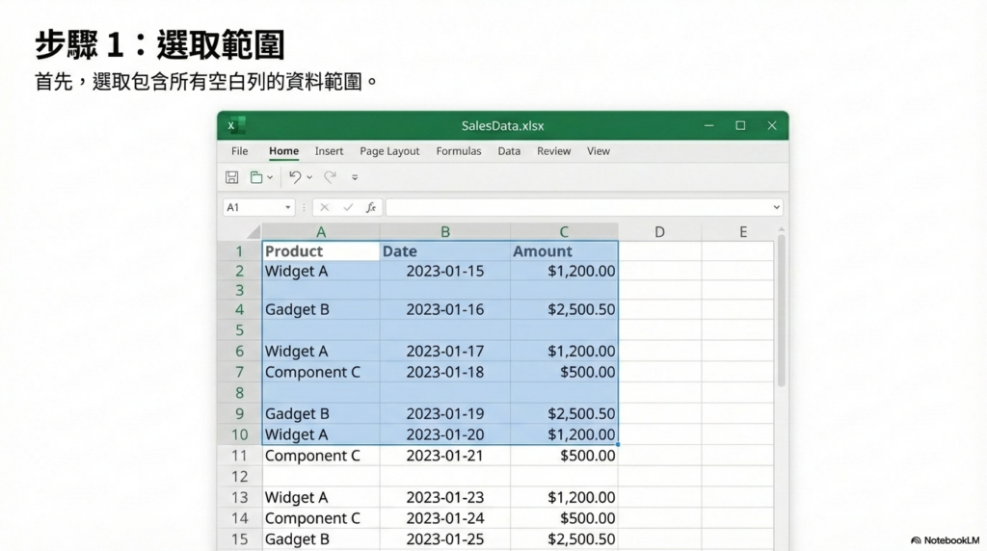The width and height of the screenshot is (987, 551).
Task: Expand the formula bar chevron
Action: 776,207
